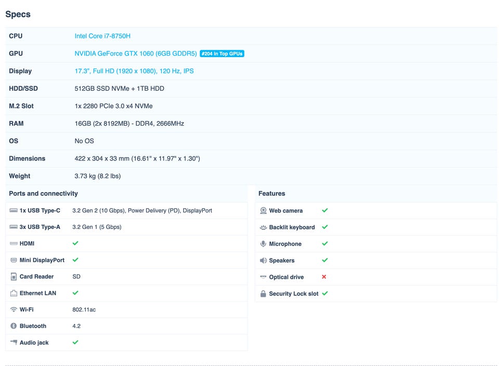The width and height of the screenshot is (499, 366).
Task: Click the green checkmark for HDMI
Action: [x=75, y=243]
